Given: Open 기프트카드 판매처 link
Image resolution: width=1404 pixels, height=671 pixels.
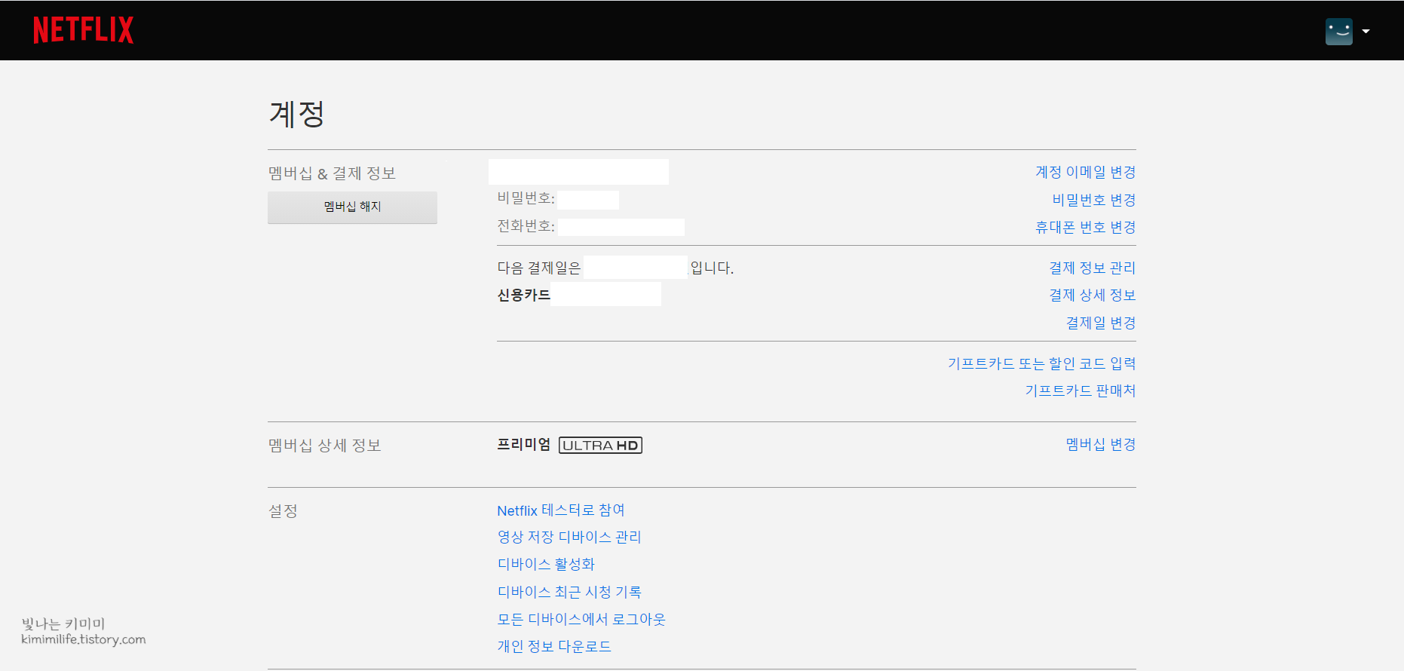Looking at the screenshot, I should [1080, 391].
